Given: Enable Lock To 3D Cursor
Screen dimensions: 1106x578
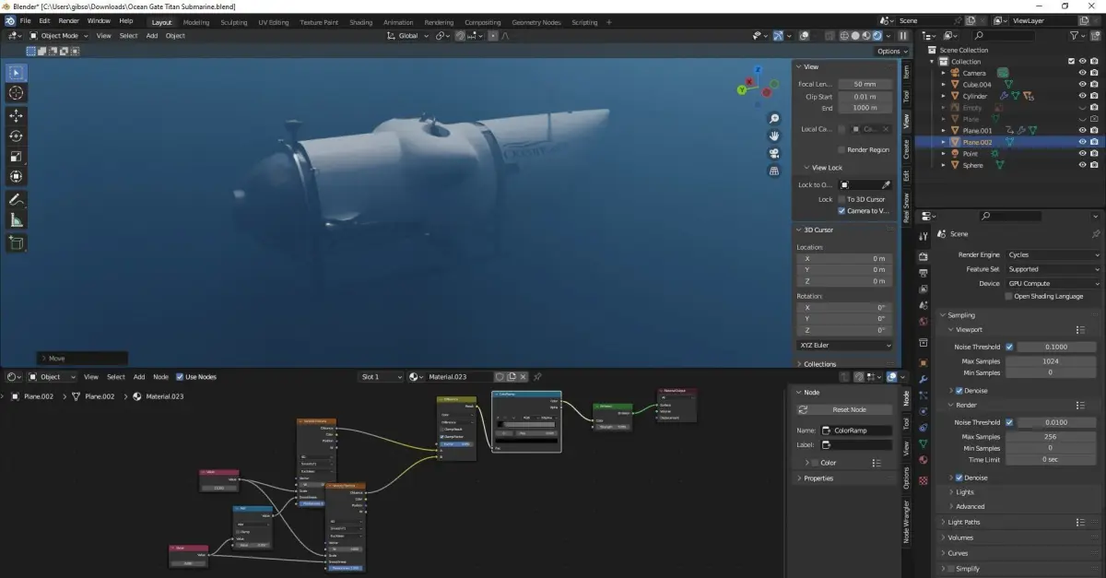Looking at the screenshot, I should [841, 199].
